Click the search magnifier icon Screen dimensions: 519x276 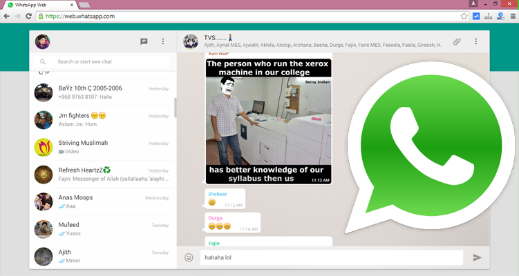click(x=43, y=62)
